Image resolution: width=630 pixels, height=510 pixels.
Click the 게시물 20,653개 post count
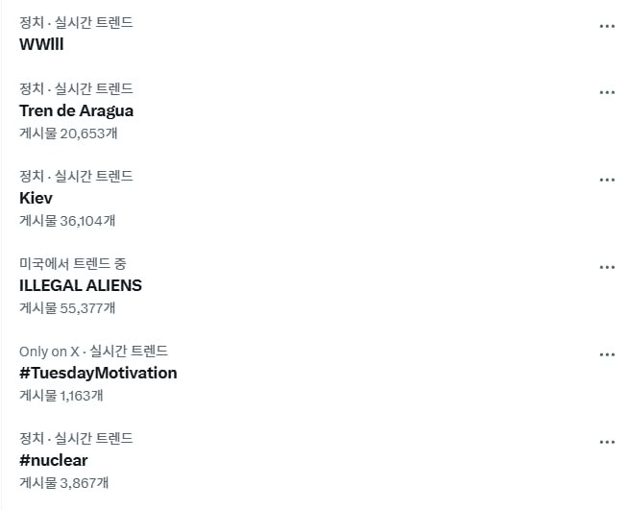coord(68,134)
